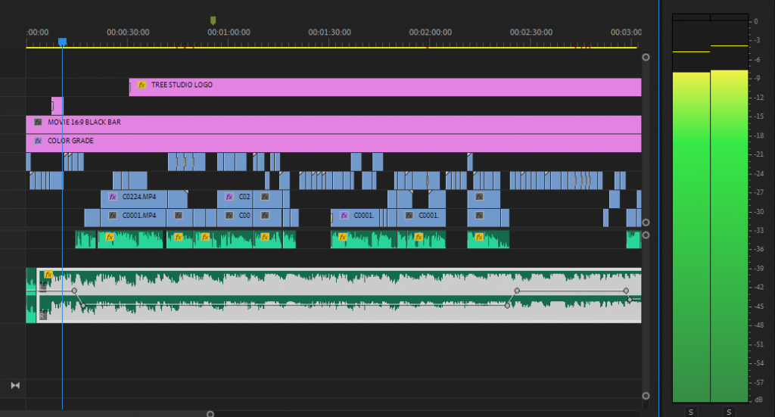Click the last volume keyframe on music track
Screen dimensions: 775x417
tap(630, 300)
